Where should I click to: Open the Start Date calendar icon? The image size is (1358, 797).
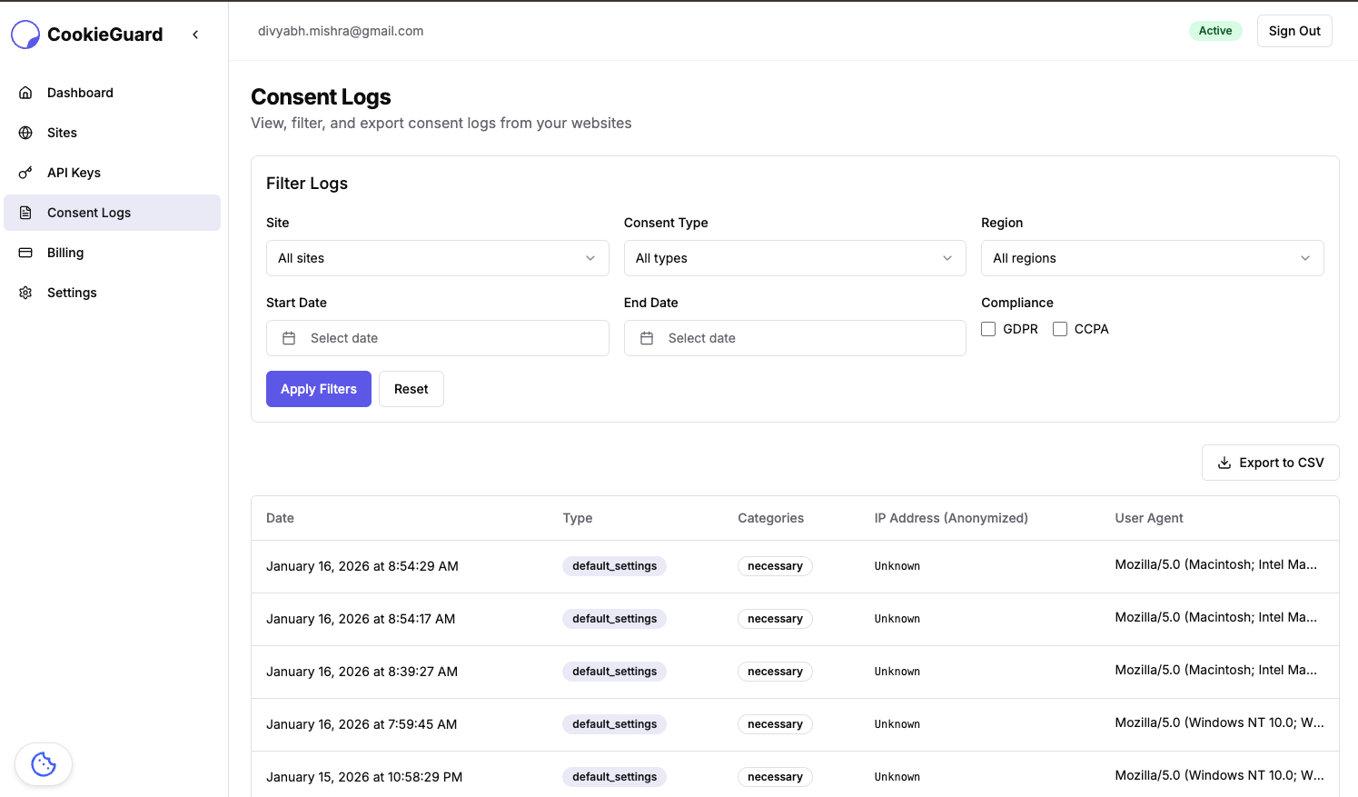click(289, 337)
